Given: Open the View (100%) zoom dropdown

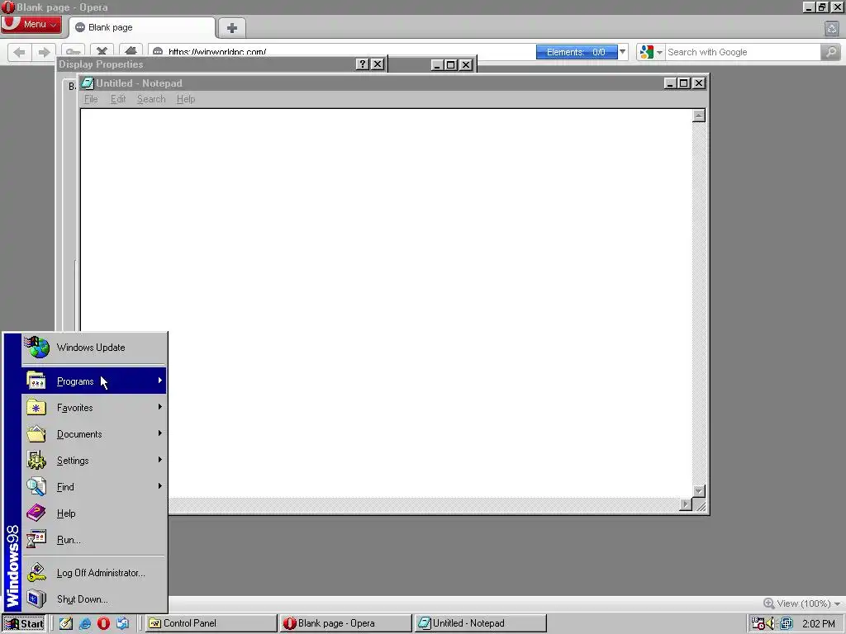Looking at the screenshot, I should pos(838,603).
